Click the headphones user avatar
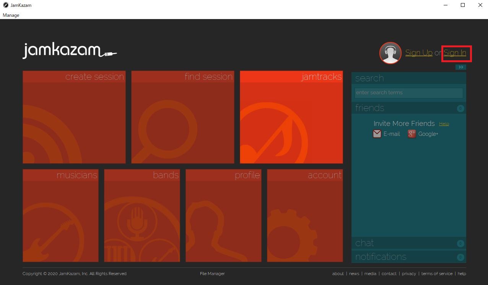 [x=390, y=53]
